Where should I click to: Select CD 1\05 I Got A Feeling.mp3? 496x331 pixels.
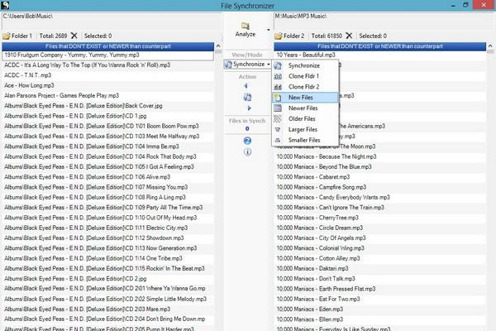107,167
